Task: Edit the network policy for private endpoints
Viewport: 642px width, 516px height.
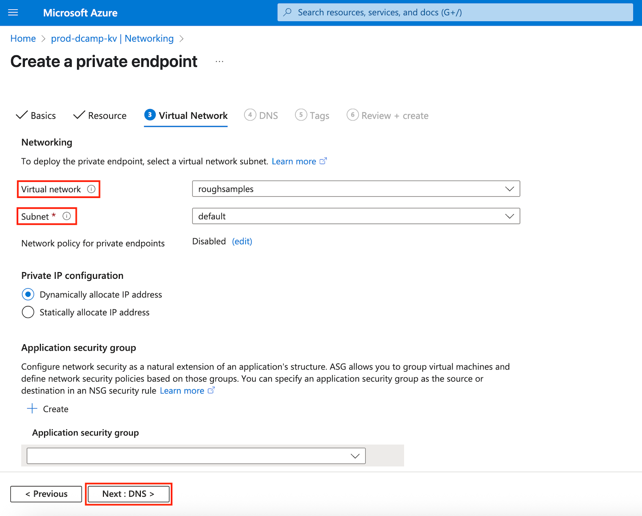Action: point(242,241)
